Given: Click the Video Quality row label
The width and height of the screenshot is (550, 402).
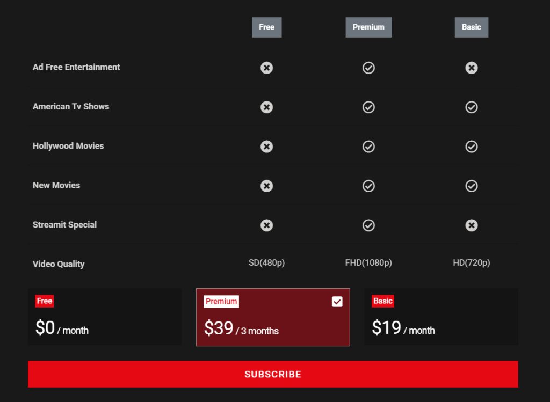Looking at the screenshot, I should click(x=59, y=264).
